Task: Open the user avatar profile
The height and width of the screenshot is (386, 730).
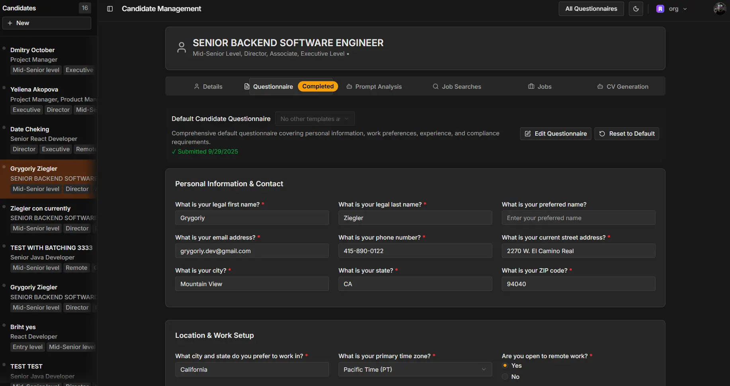Action: click(719, 9)
